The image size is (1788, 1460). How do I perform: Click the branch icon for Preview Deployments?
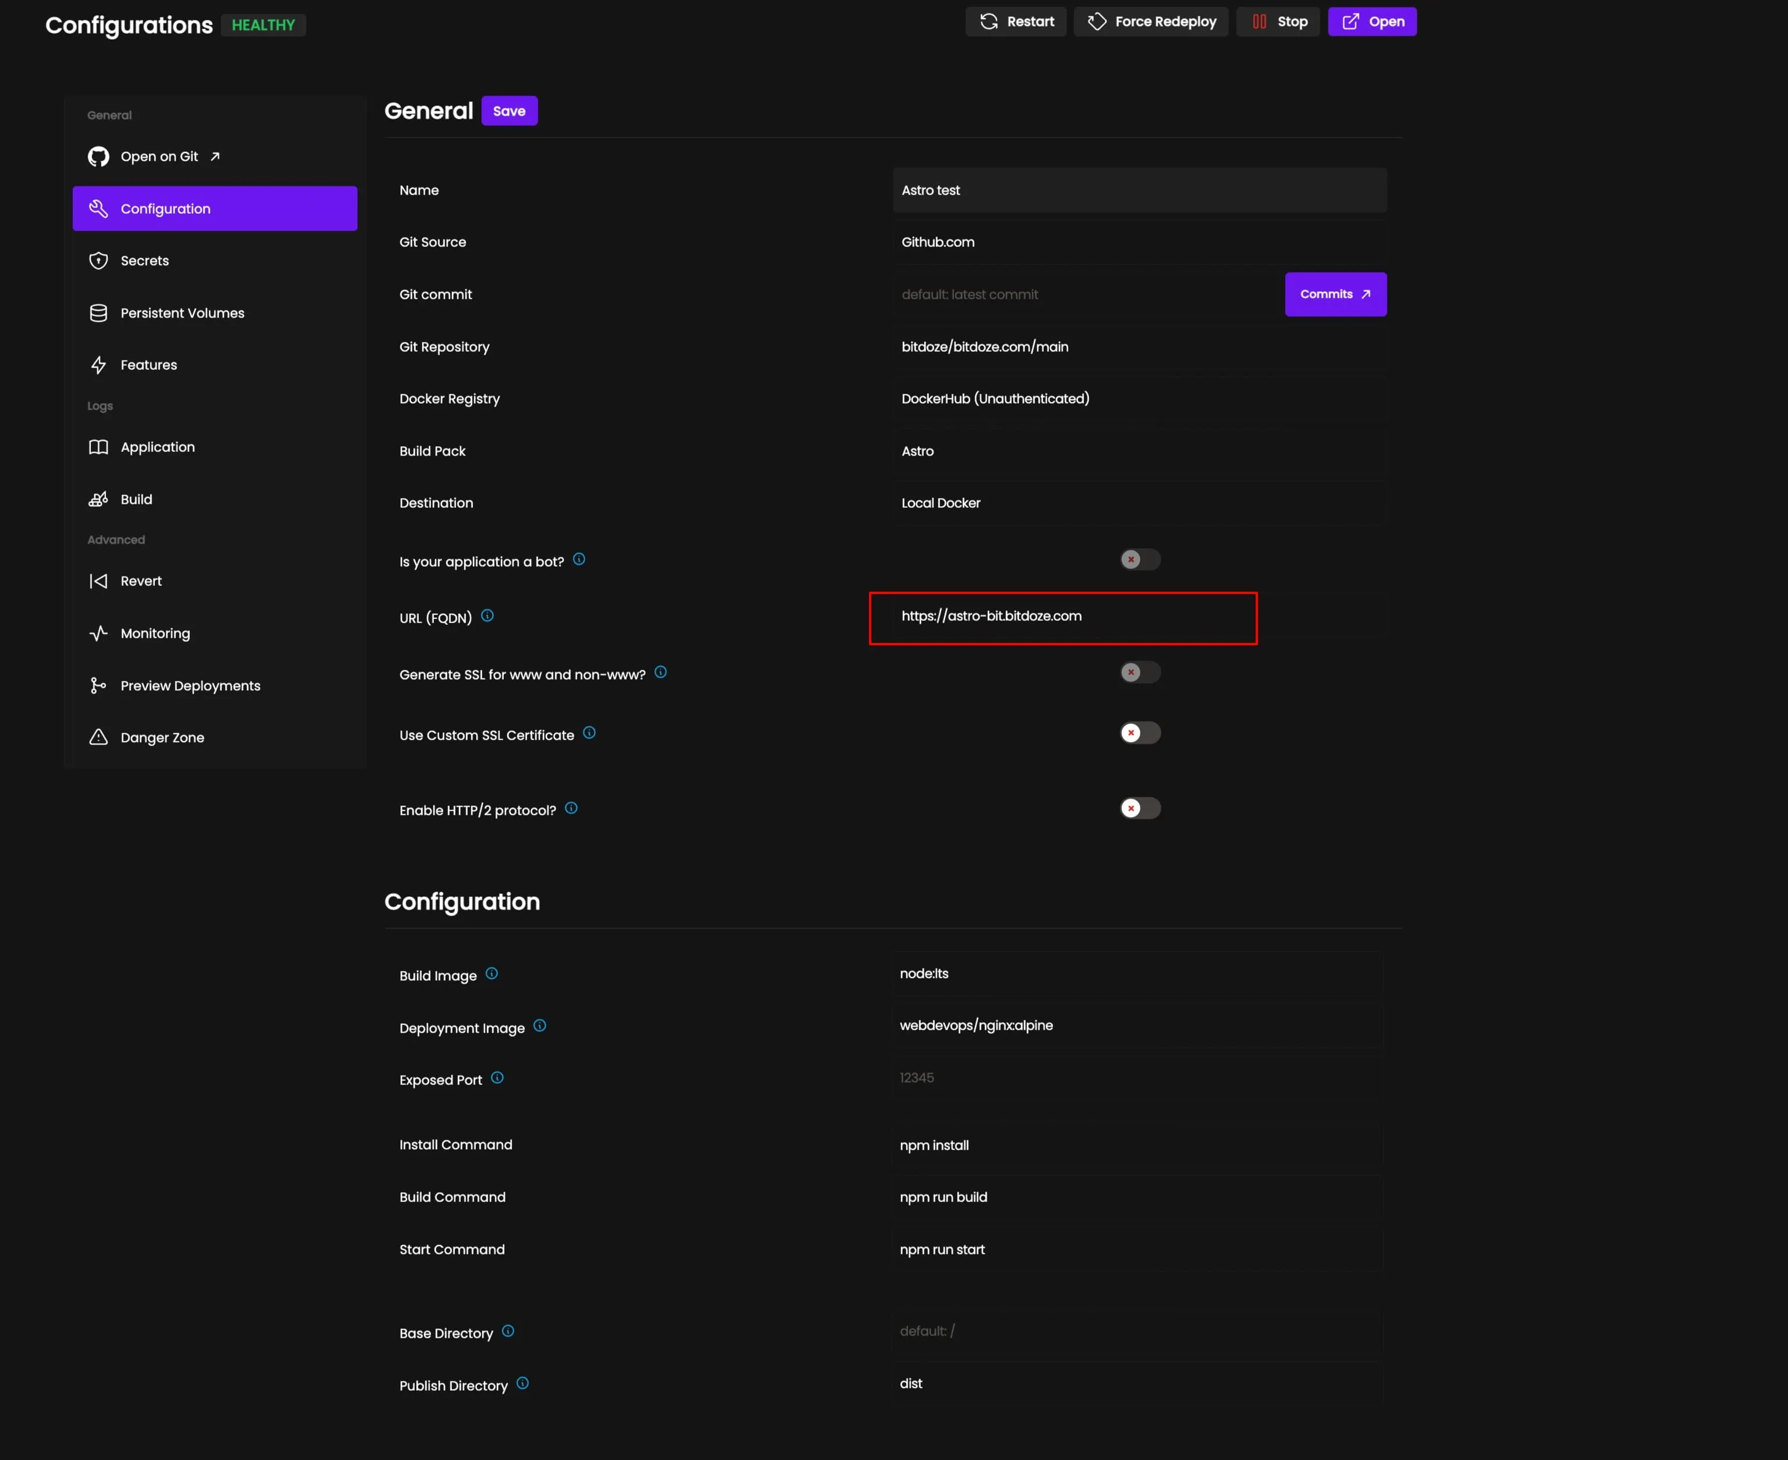tap(98, 685)
